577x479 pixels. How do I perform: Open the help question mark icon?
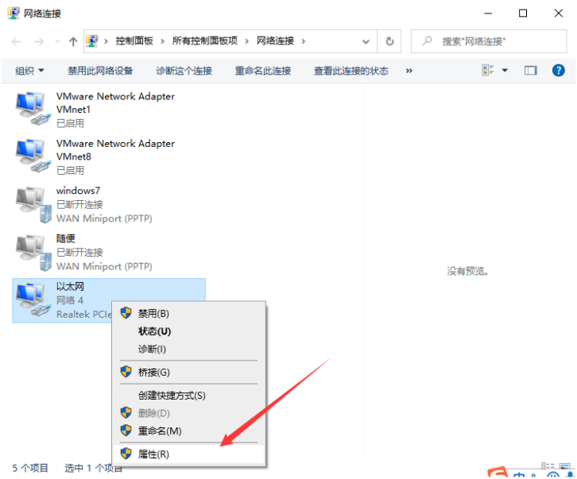tap(558, 71)
